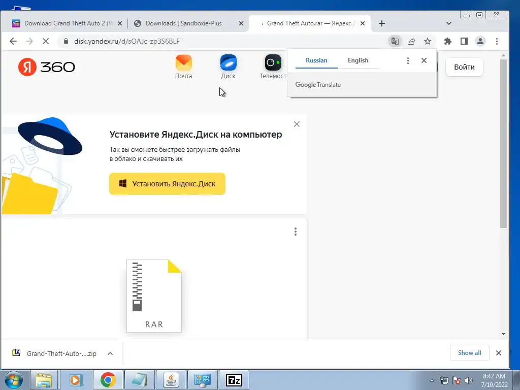Close the Google Translate popup
This screenshot has width=520, height=390.
click(424, 60)
